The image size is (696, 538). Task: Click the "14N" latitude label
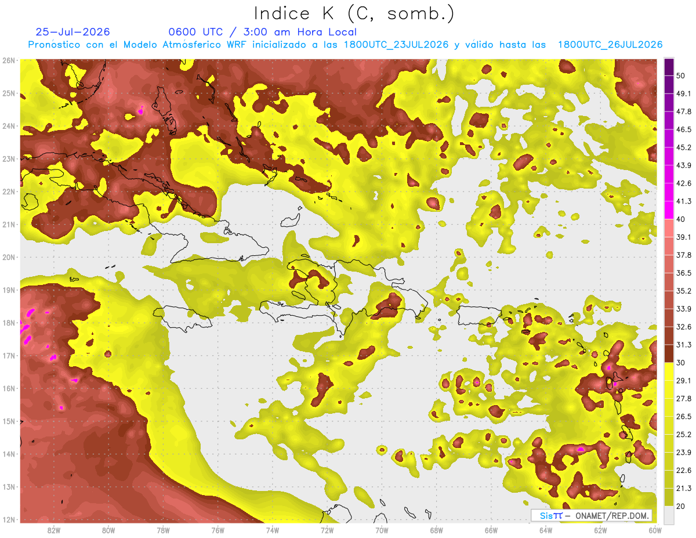click(9, 454)
